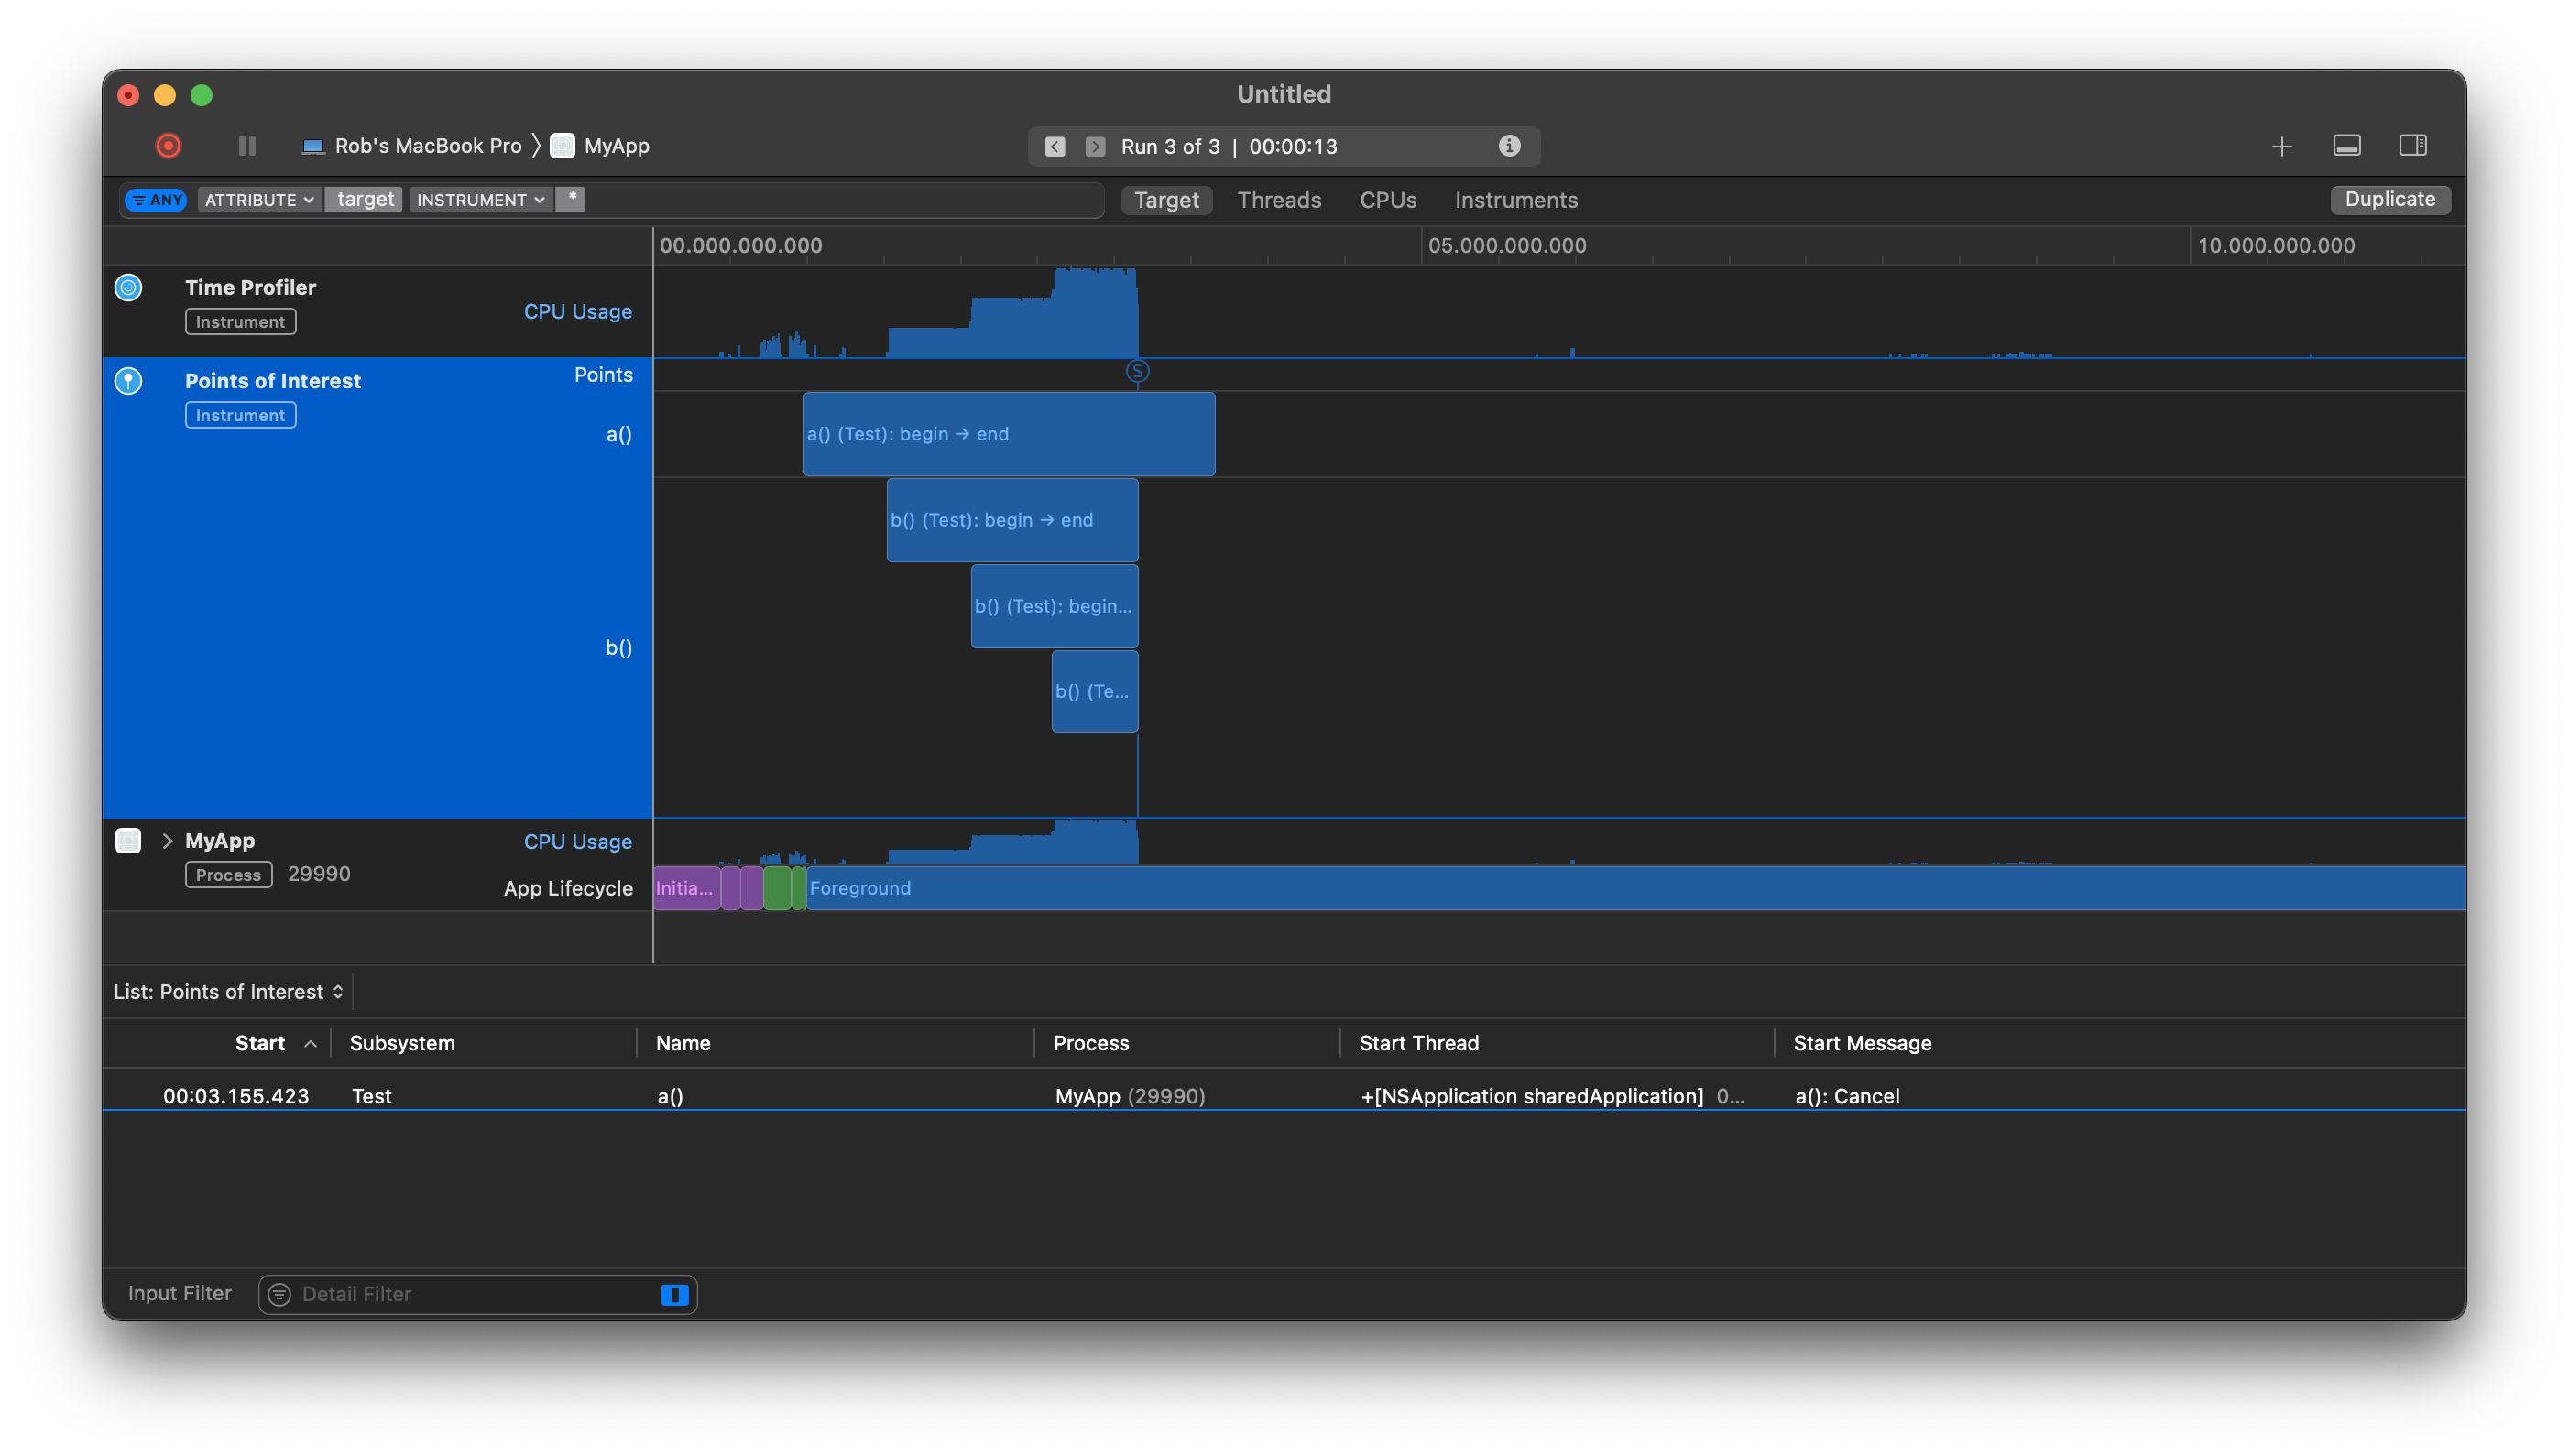Toggle the right inspector sidebar
Screen dimensions: 2569x1456
click(x=2412, y=146)
